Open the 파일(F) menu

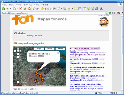[x=4, y=4]
